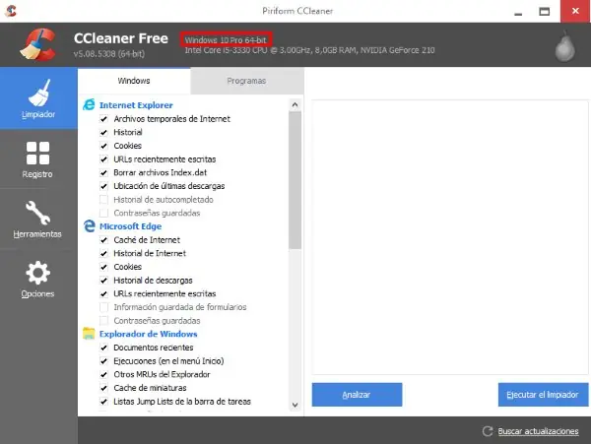The image size is (591, 444).
Task: Close the Piriform CCleaner window
Action: tap(575, 11)
